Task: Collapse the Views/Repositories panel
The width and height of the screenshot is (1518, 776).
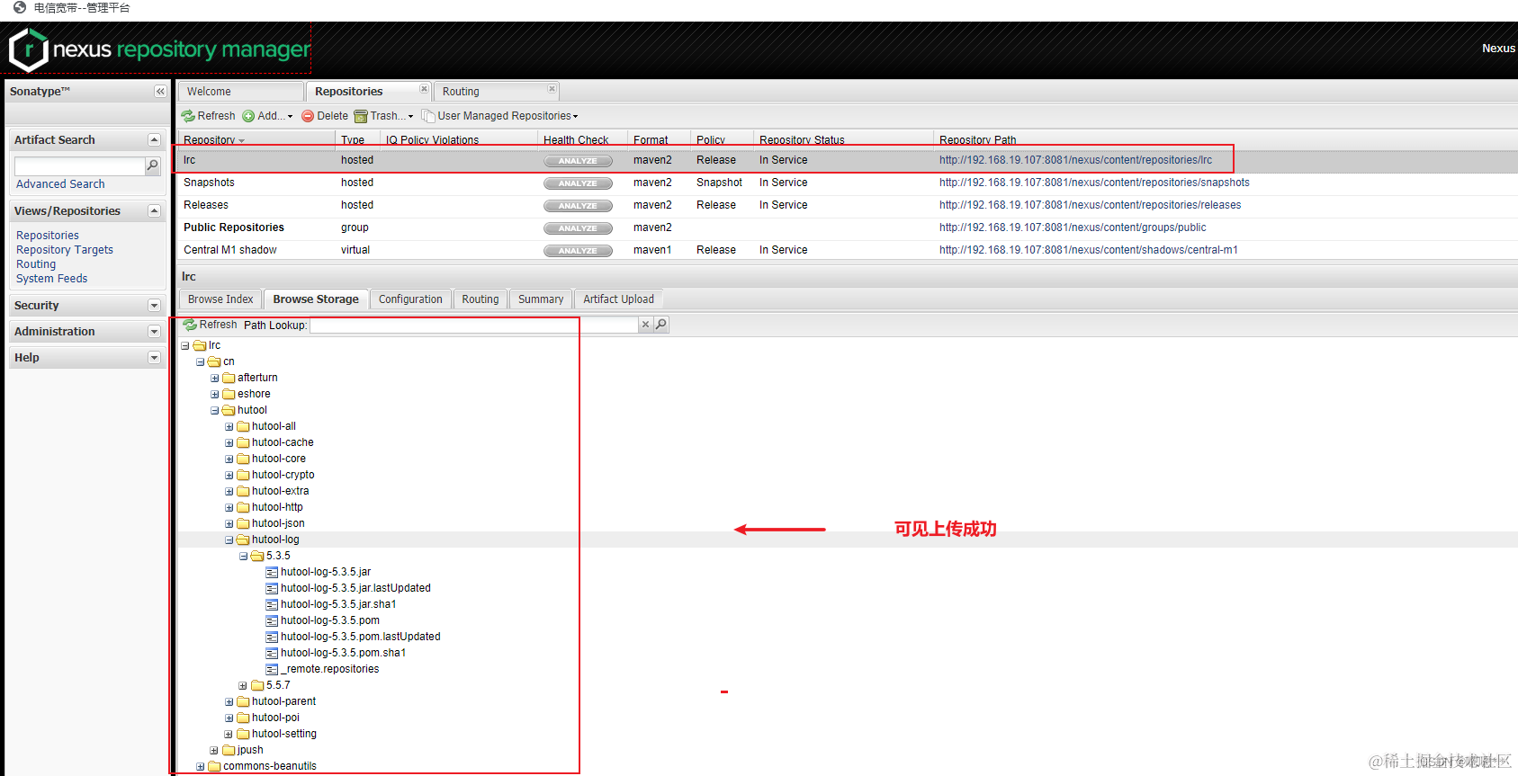Action: tap(154, 211)
